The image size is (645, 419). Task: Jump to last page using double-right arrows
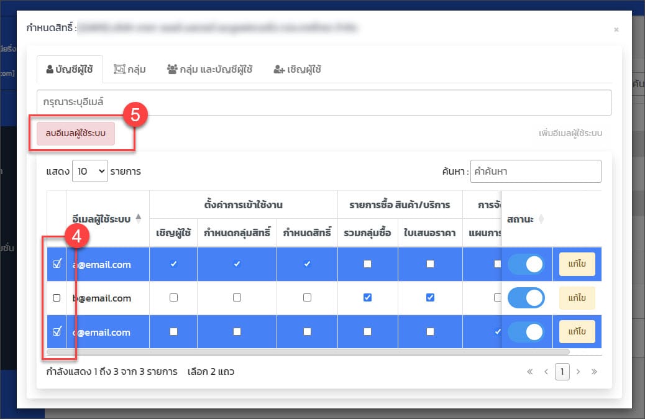click(594, 372)
